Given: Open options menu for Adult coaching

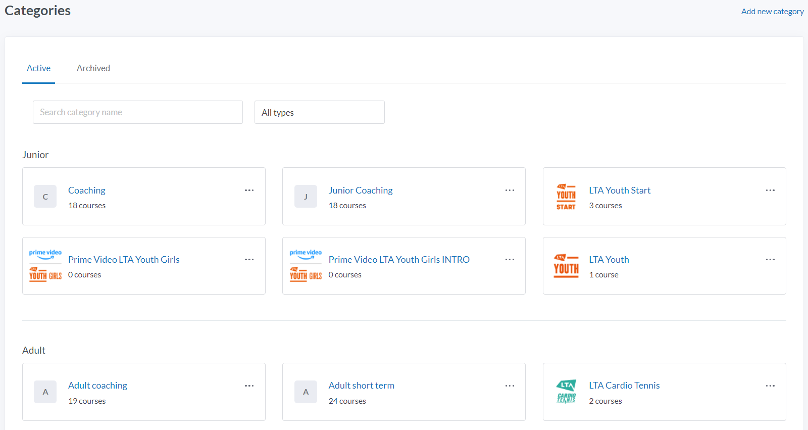Looking at the screenshot, I should coord(249,386).
